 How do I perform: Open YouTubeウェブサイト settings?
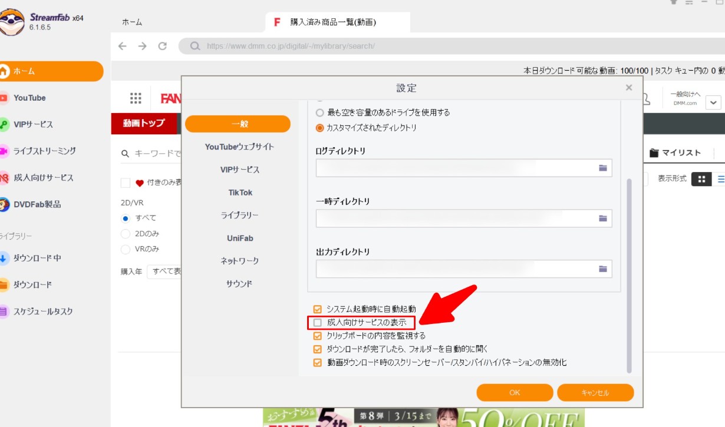[239, 147]
